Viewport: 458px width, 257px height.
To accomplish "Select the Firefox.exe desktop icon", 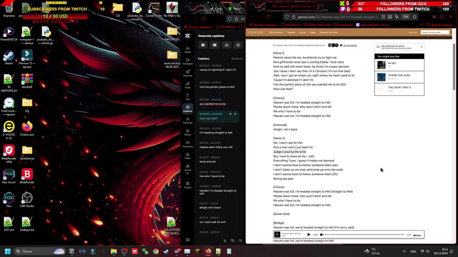I will [x=27, y=129].
